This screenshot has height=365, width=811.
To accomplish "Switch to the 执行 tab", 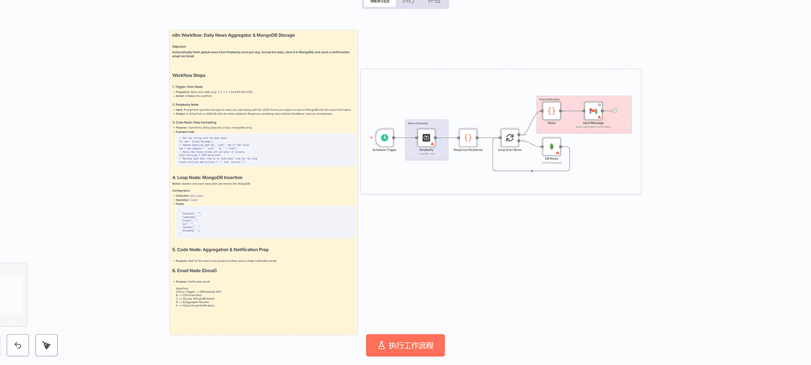I will [408, 2].
